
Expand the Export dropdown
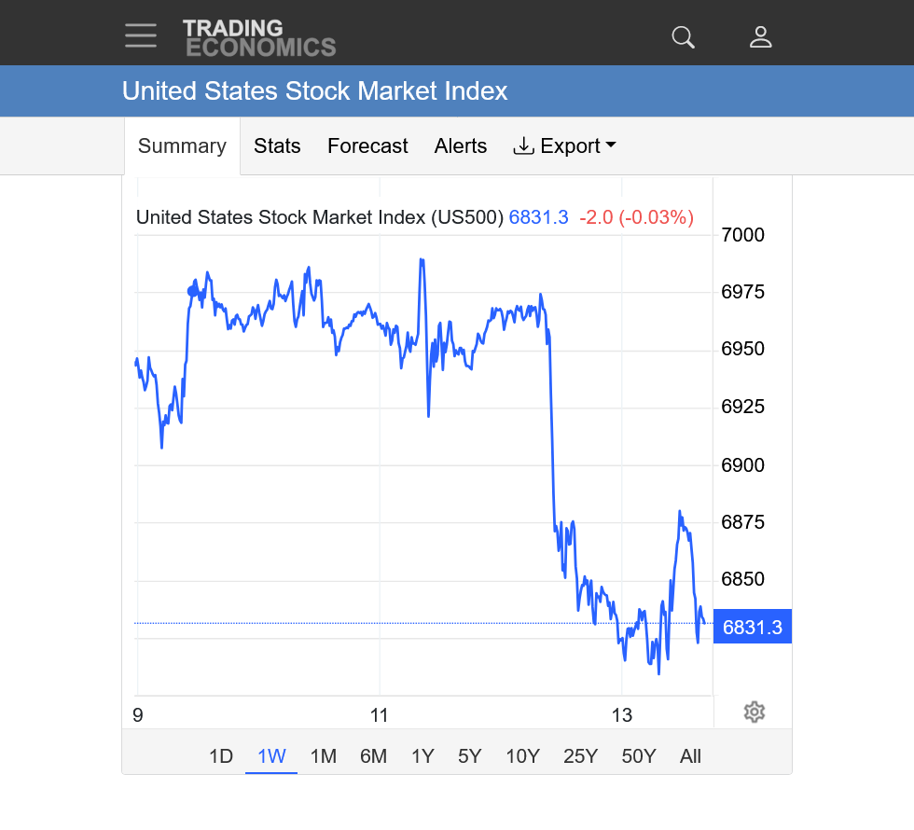(564, 146)
